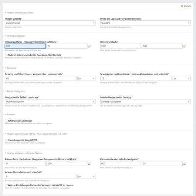Enable Einstellungen für Logo left V3
Image resolution: width=196 pixels, height=196 pixels.
tap(6, 140)
